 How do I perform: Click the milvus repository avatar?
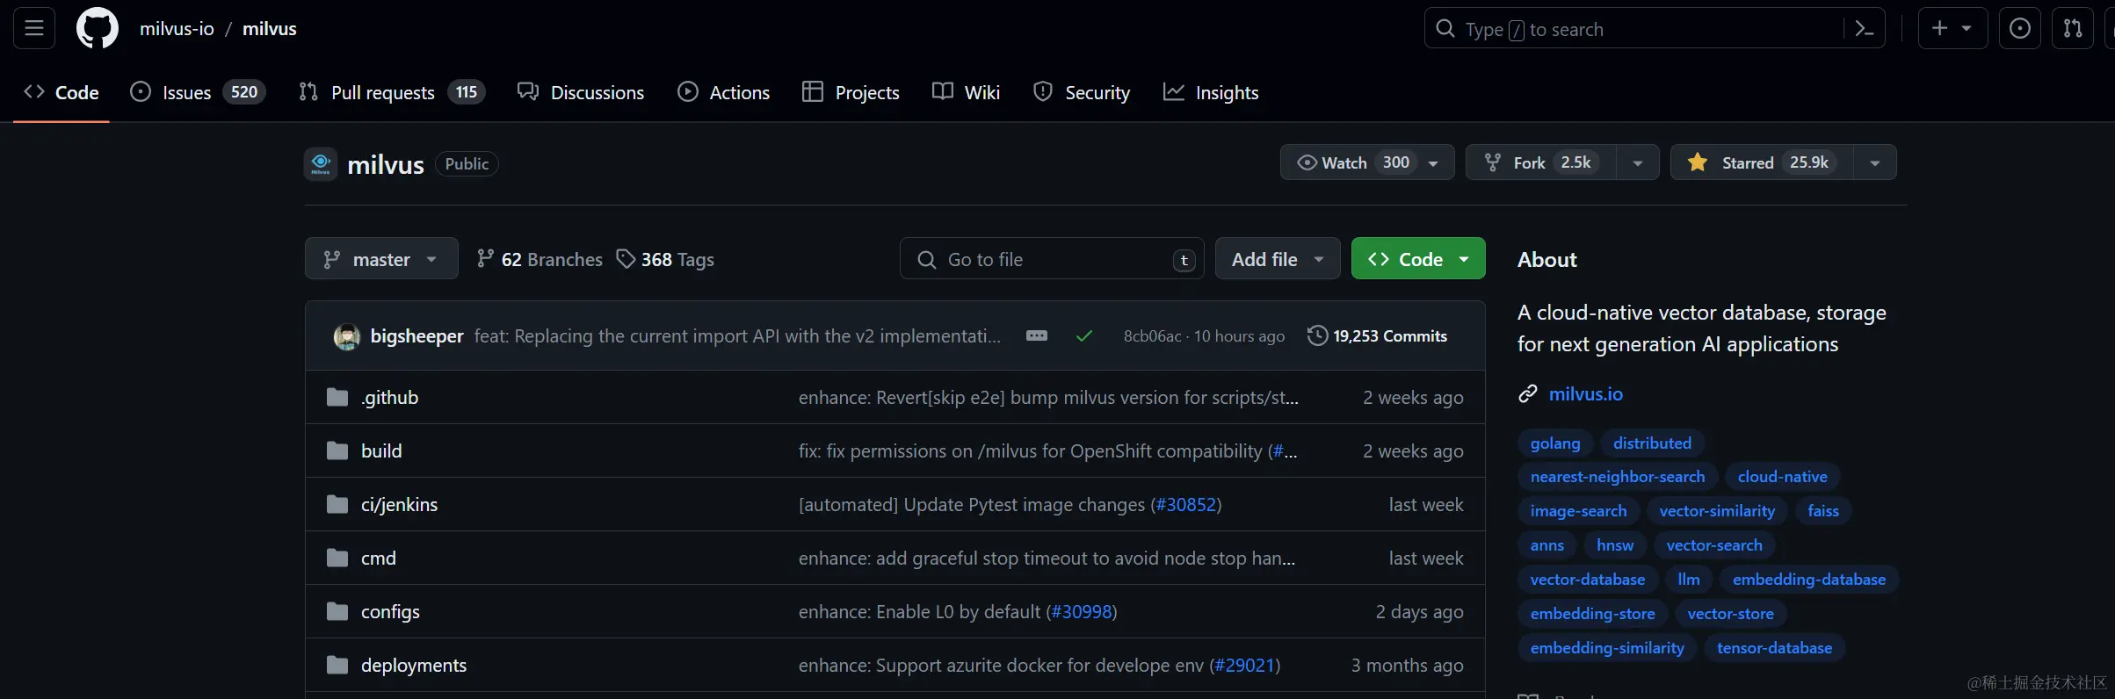pos(321,164)
